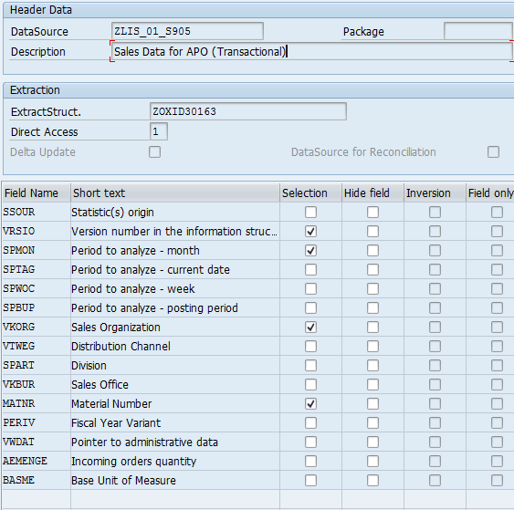Click short text 'Distribution Channel'
The height and width of the screenshot is (510, 514).
click(x=121, y=346)
